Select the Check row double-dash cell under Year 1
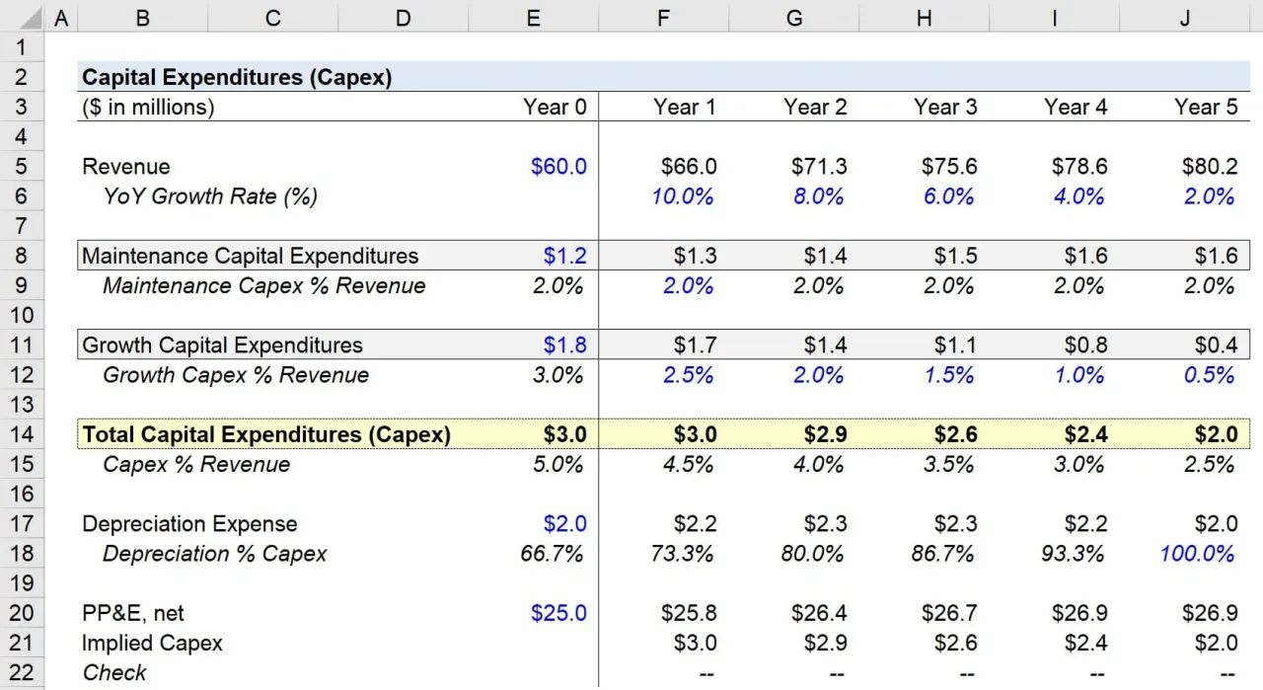 [706, 672]
